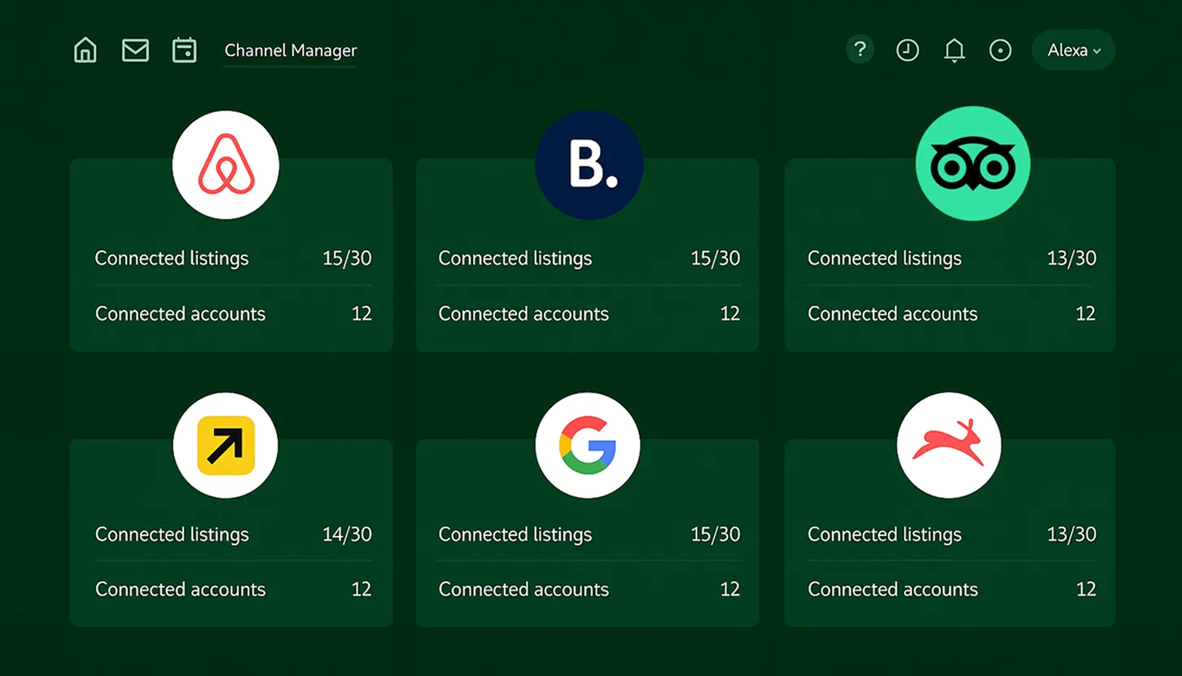Click Connected listings in the red rabbit card
Viewport: 1182px width, 676px height.
pos(884,534)
